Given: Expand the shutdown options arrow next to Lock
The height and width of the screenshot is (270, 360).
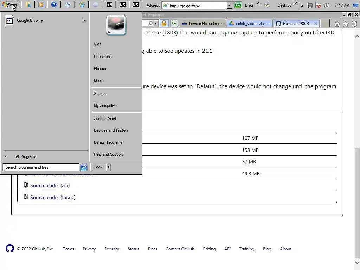Looking at the screenshot, I should (x=109, y=167).
